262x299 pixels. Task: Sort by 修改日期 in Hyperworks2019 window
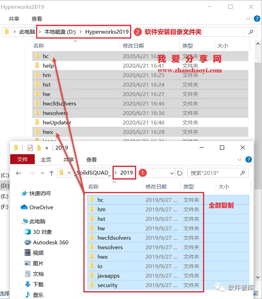point(133,46)
